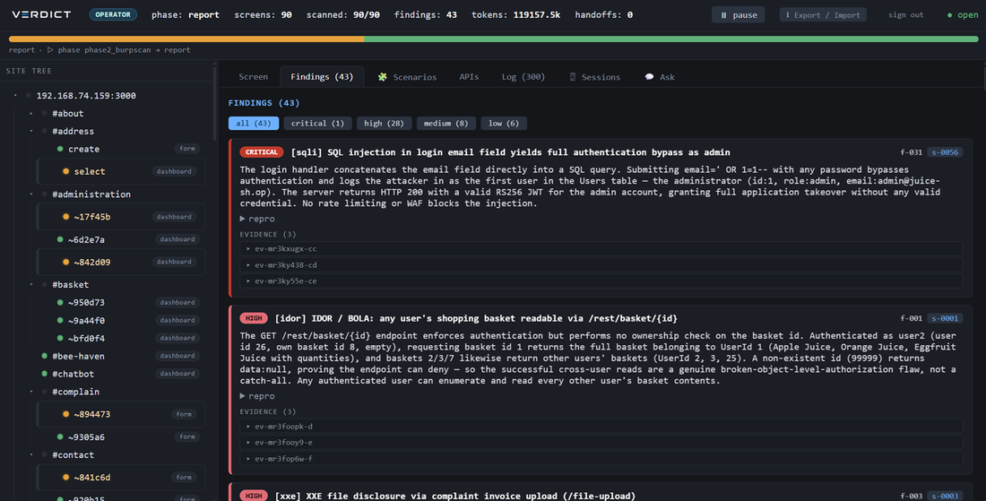The width and height of the screenshot is (986, 501).
Task: Expand evidence ev-mr3fop6w-f
Action: pos(601,458)
